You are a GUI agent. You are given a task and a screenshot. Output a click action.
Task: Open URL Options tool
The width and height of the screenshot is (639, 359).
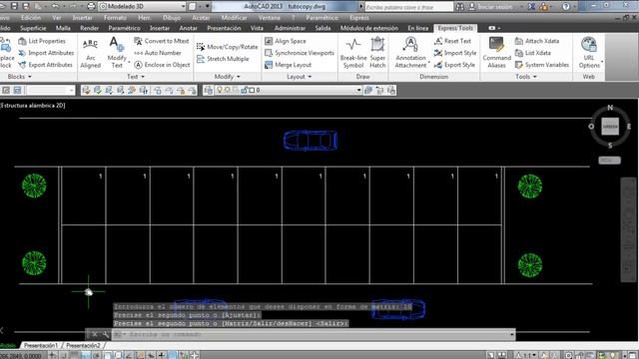[589, 53]
